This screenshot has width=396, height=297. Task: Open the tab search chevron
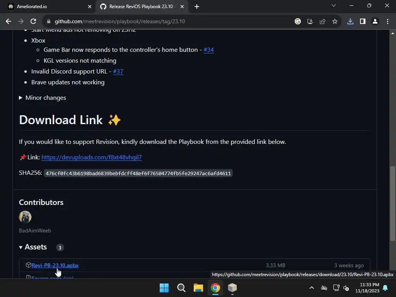coord(334,5)
